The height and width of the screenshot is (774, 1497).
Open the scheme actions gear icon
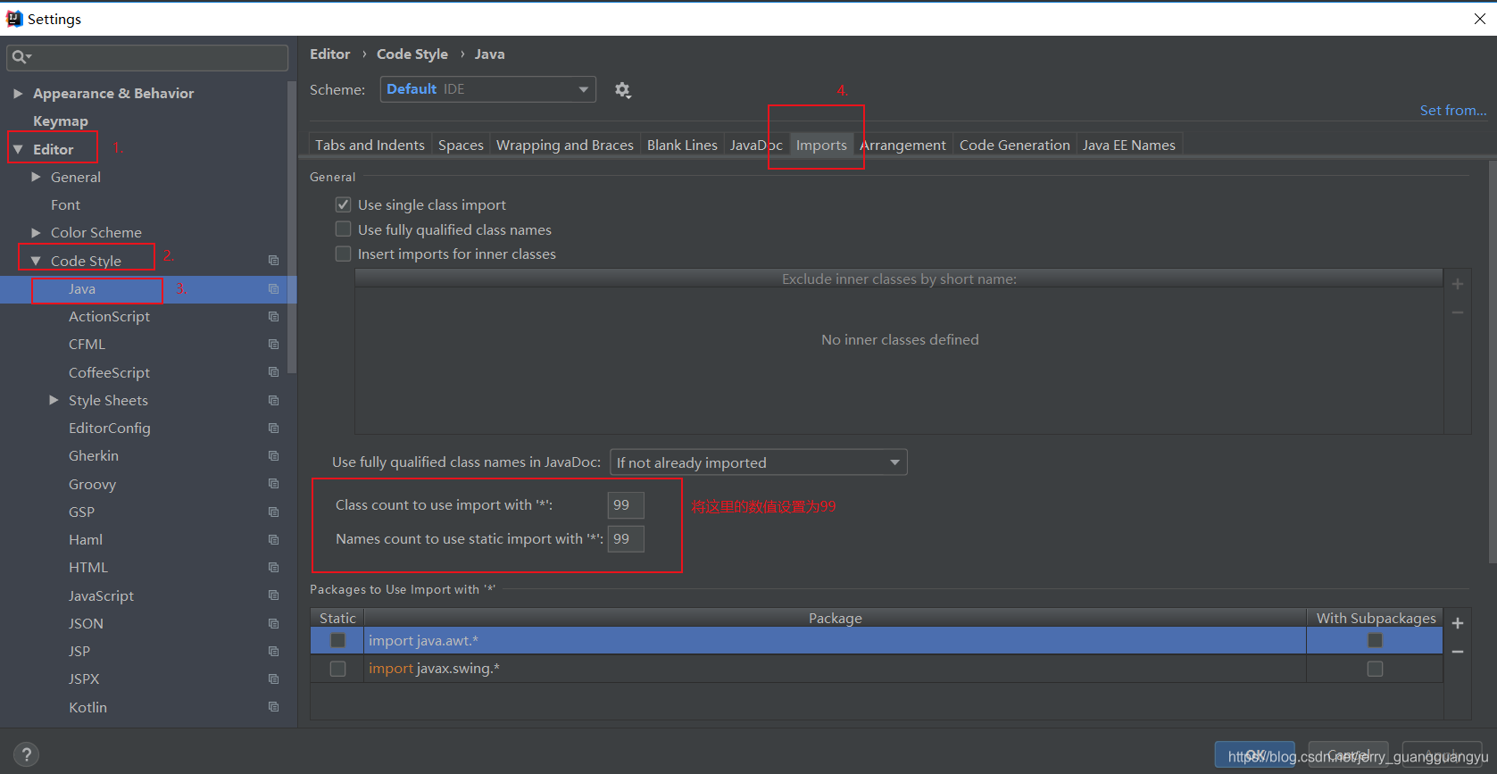(x=622, y=89)
